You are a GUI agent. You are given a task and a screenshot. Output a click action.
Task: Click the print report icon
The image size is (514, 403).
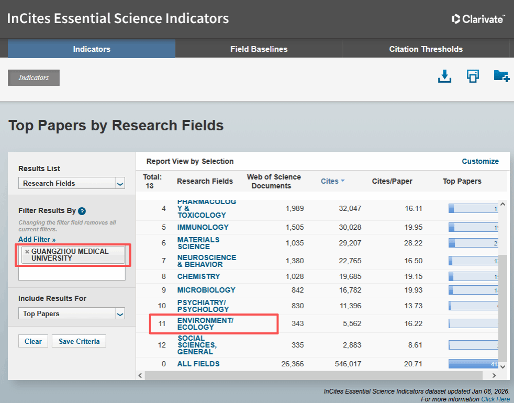(x=473, y=76)
